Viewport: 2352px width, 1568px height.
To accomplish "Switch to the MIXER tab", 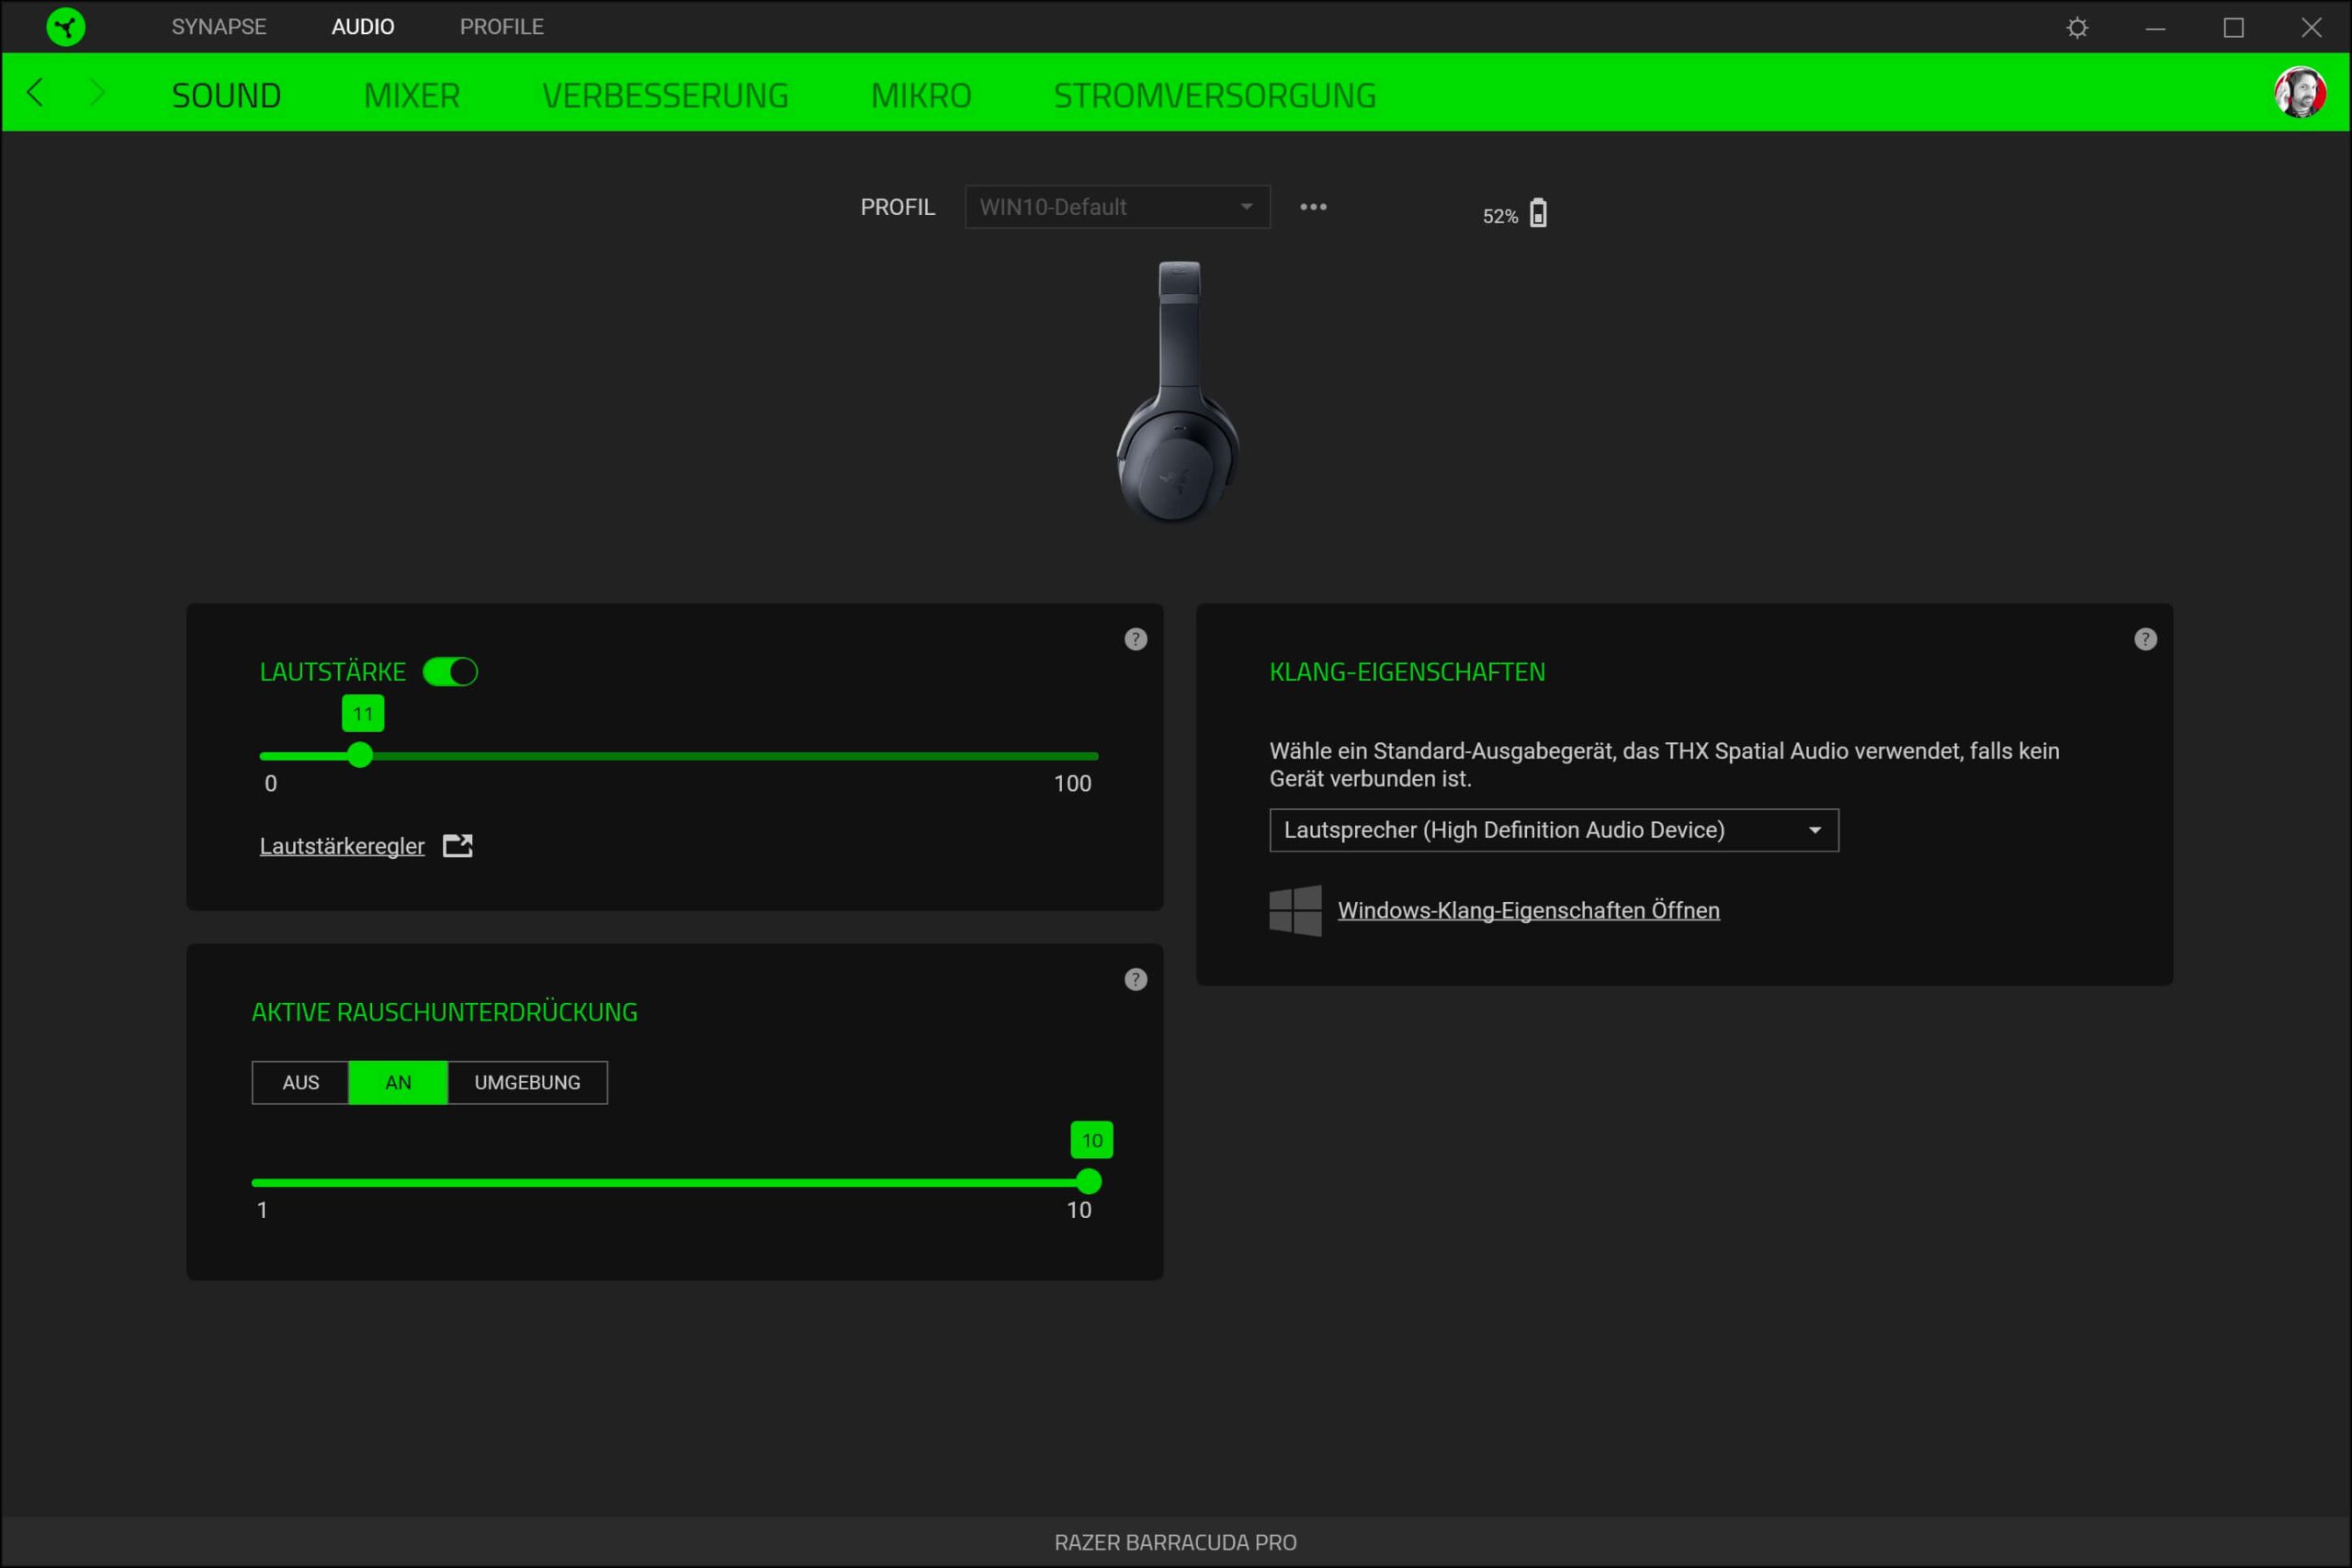I will click(411, 96).
